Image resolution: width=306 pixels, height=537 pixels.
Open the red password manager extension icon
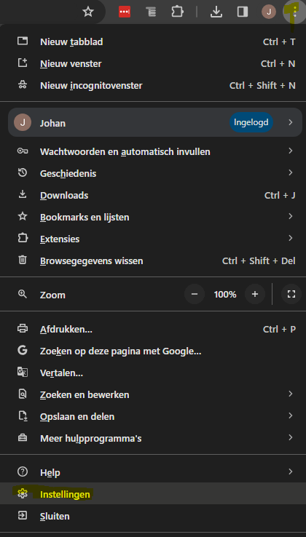(125, 12)
